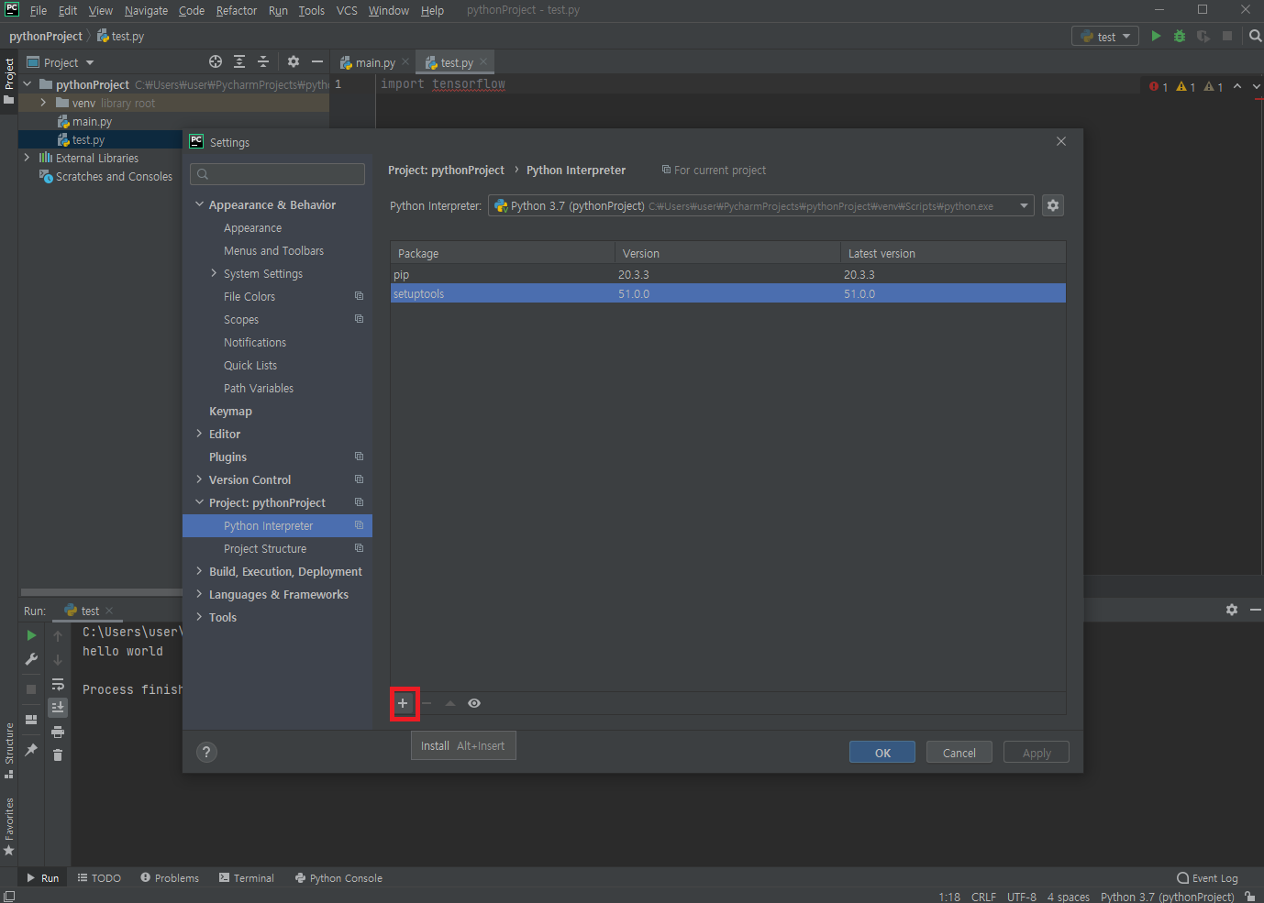Click Expand All icon in Project panel
This screenshot has height=903, width=1264.
tap(239, 61)
